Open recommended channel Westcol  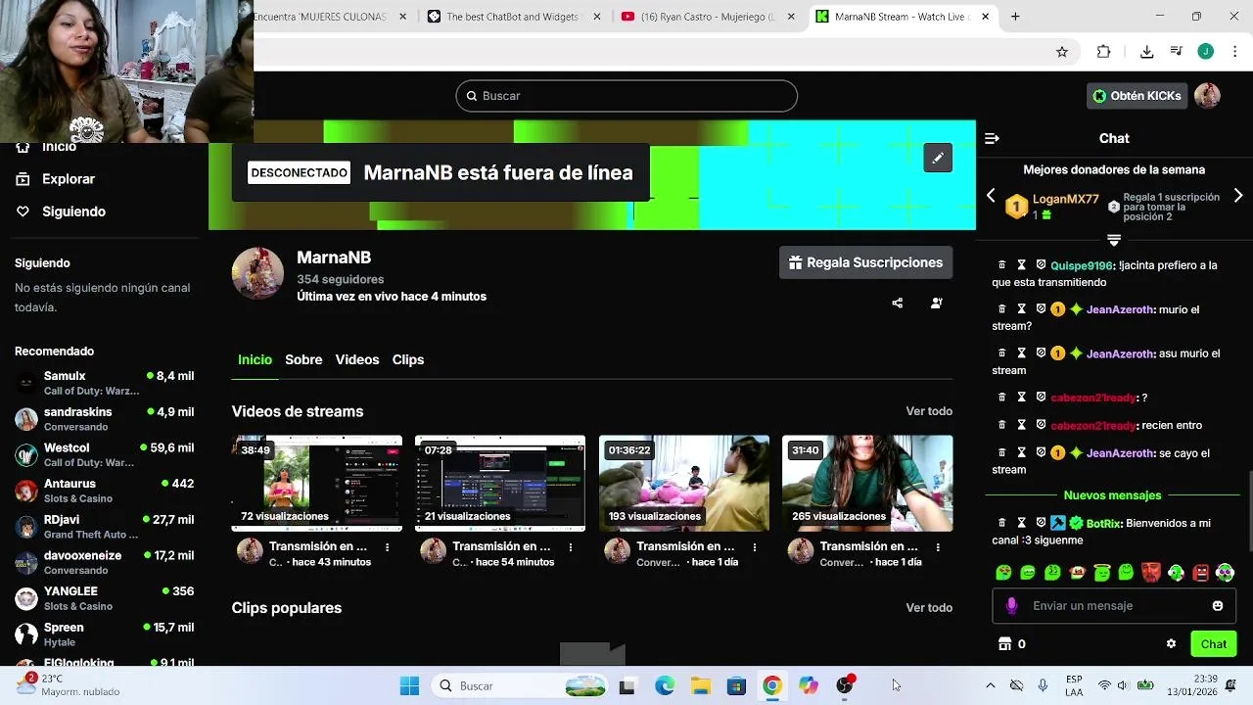pyautogui.click(x=105, y=454)
